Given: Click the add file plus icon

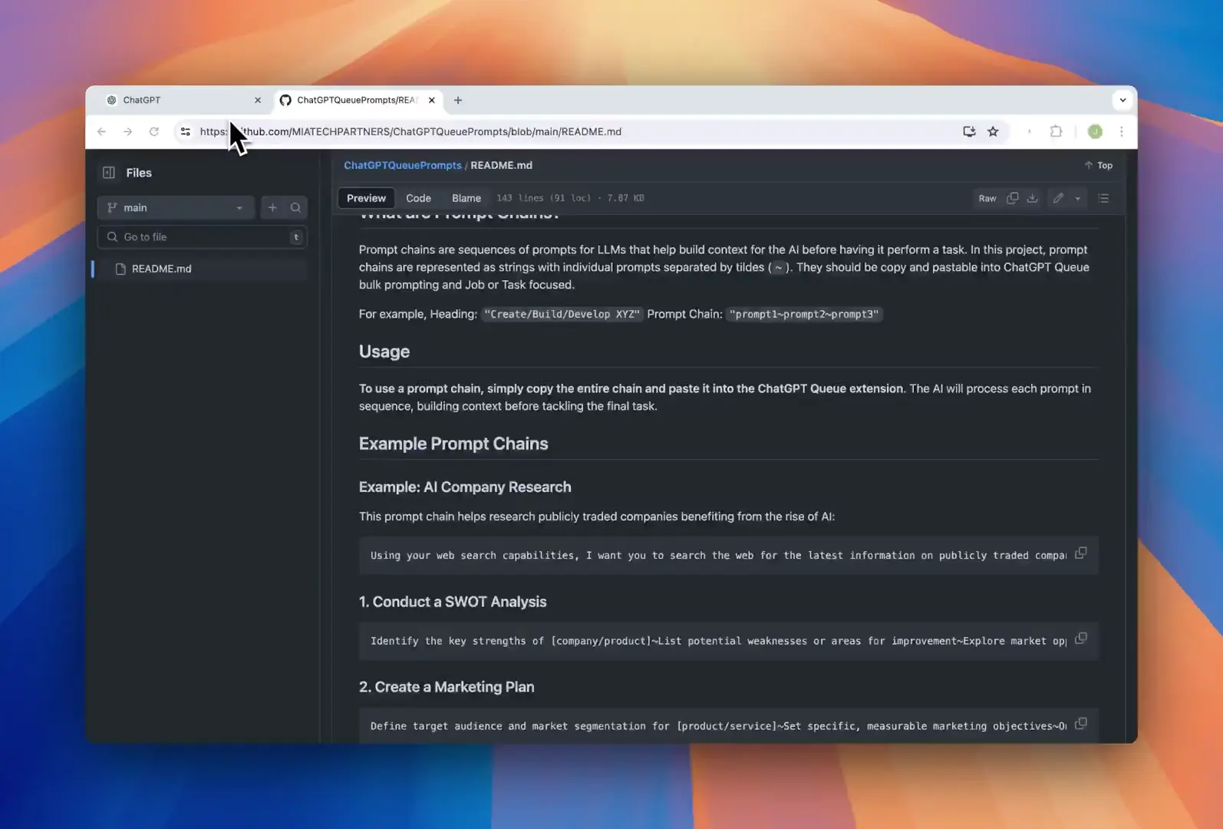Looking at the screenshot, I should point(272,208).
